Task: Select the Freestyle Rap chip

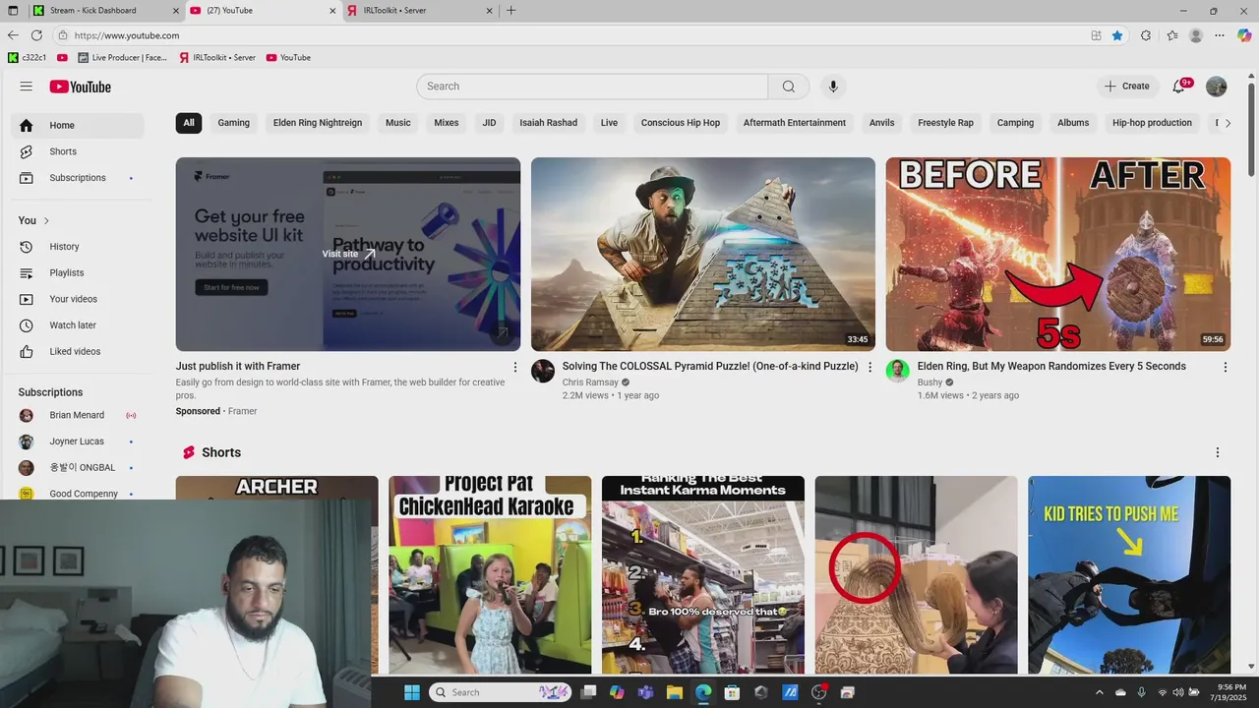Action: (945, 123)
